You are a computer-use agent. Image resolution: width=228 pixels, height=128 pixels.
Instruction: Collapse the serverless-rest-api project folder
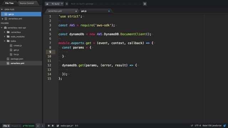(x=2, y=28)
